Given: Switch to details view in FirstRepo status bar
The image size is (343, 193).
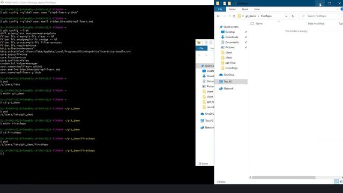Looking at the screenshot, I should 337,181.
